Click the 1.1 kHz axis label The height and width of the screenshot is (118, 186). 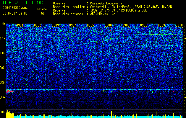pyautogui.click(x=2, y=38)
